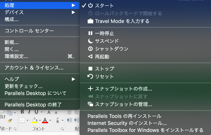Click the circular arrow icon beside リセット
Image resolution: width=211 pixels, height=135 pixels.
click(x=90, y=76)
